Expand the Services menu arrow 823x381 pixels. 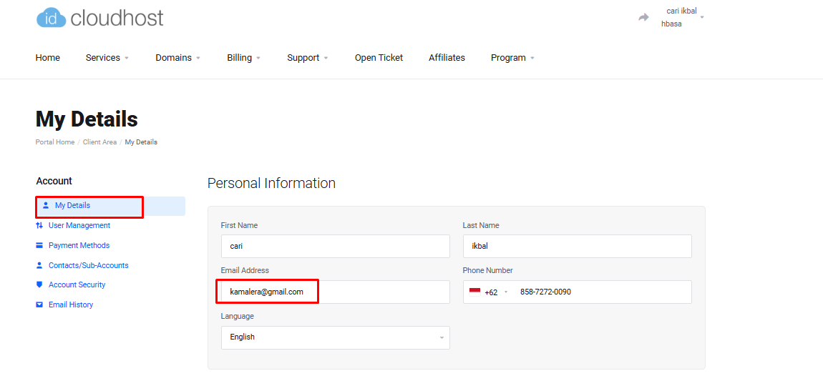click(127, 58)
